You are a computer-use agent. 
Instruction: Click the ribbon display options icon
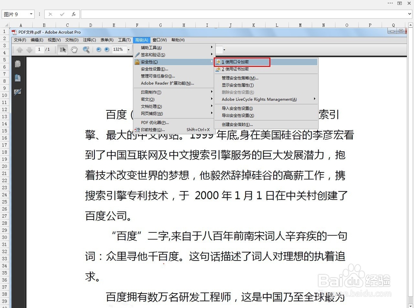(400, 3)
